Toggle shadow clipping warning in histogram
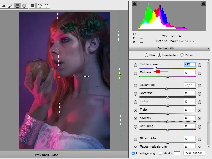 (x=134, y=3)
